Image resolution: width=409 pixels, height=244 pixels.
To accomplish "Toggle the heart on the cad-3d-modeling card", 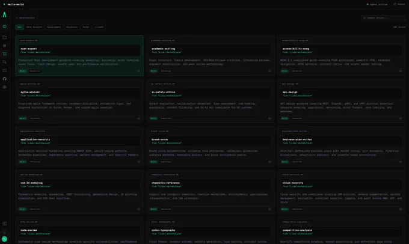I will pyautogui.click(x=138, y=209).
